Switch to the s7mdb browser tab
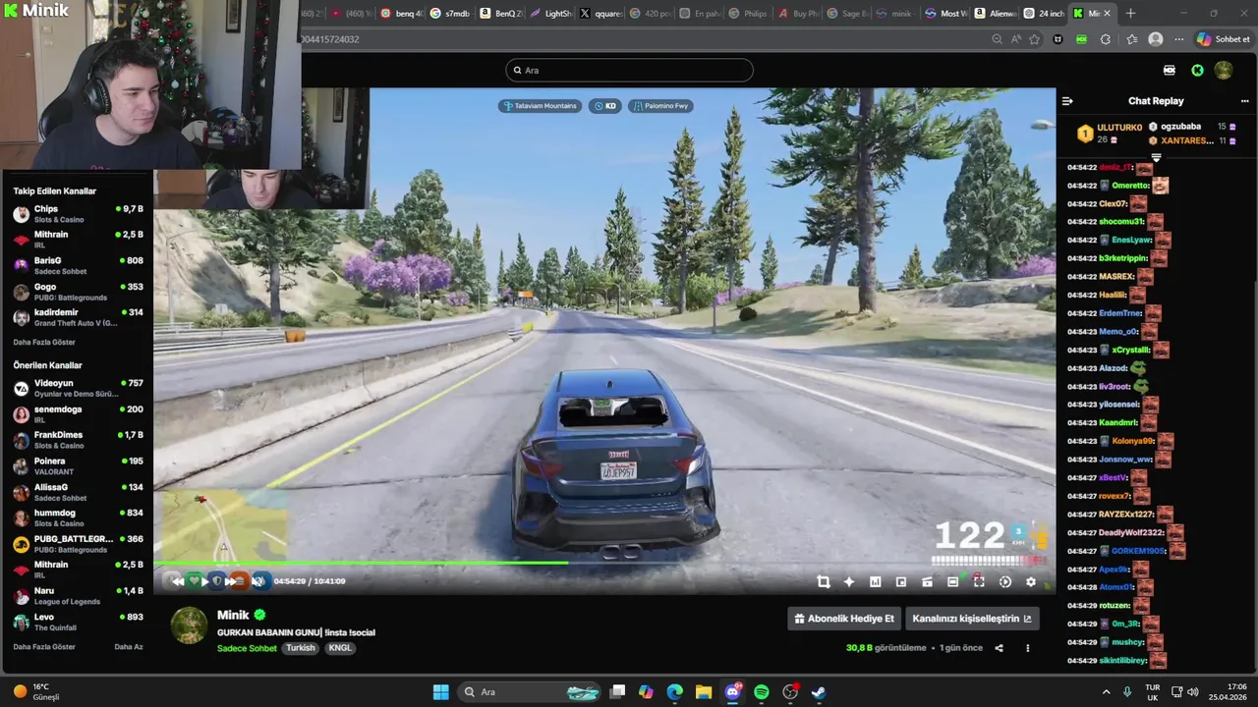The width and height of the screenshot is (1258, 707). (x=451, y=14)
